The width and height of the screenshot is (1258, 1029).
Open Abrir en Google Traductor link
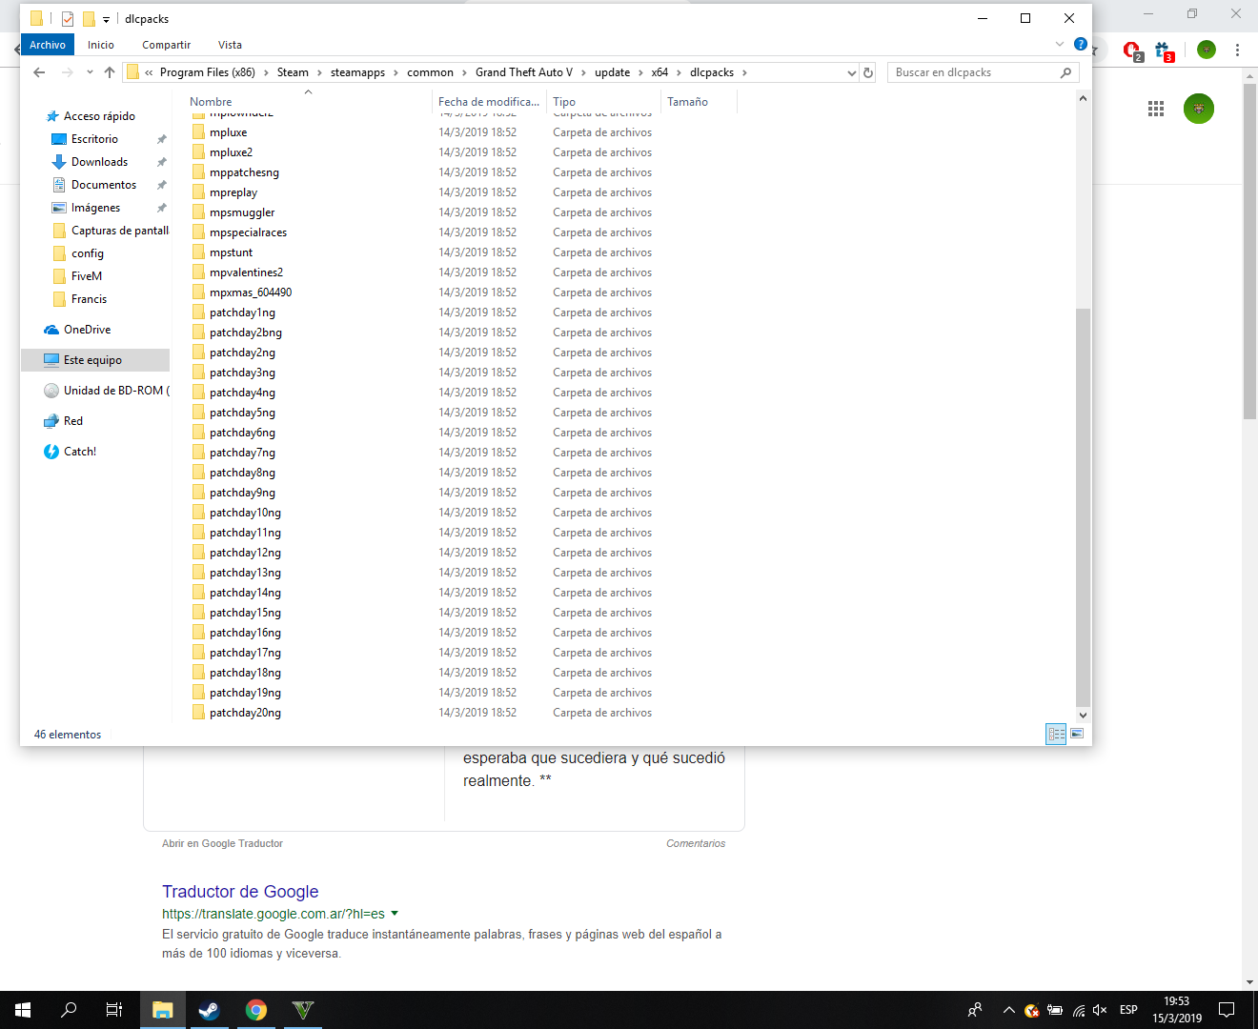(222, 843)
